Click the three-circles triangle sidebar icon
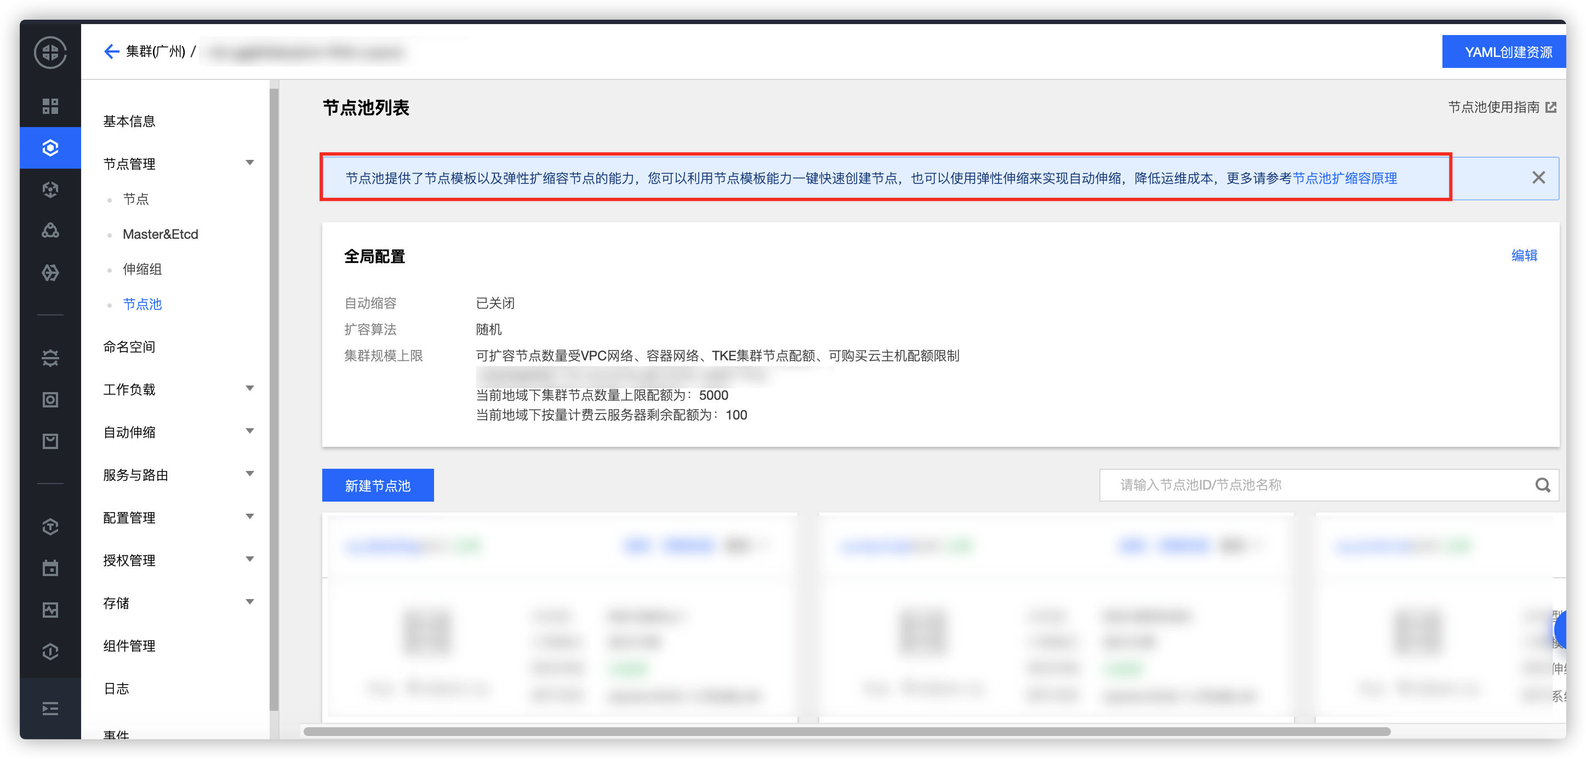The height and width of the screenshot is (759, 1586). (50, 231)
